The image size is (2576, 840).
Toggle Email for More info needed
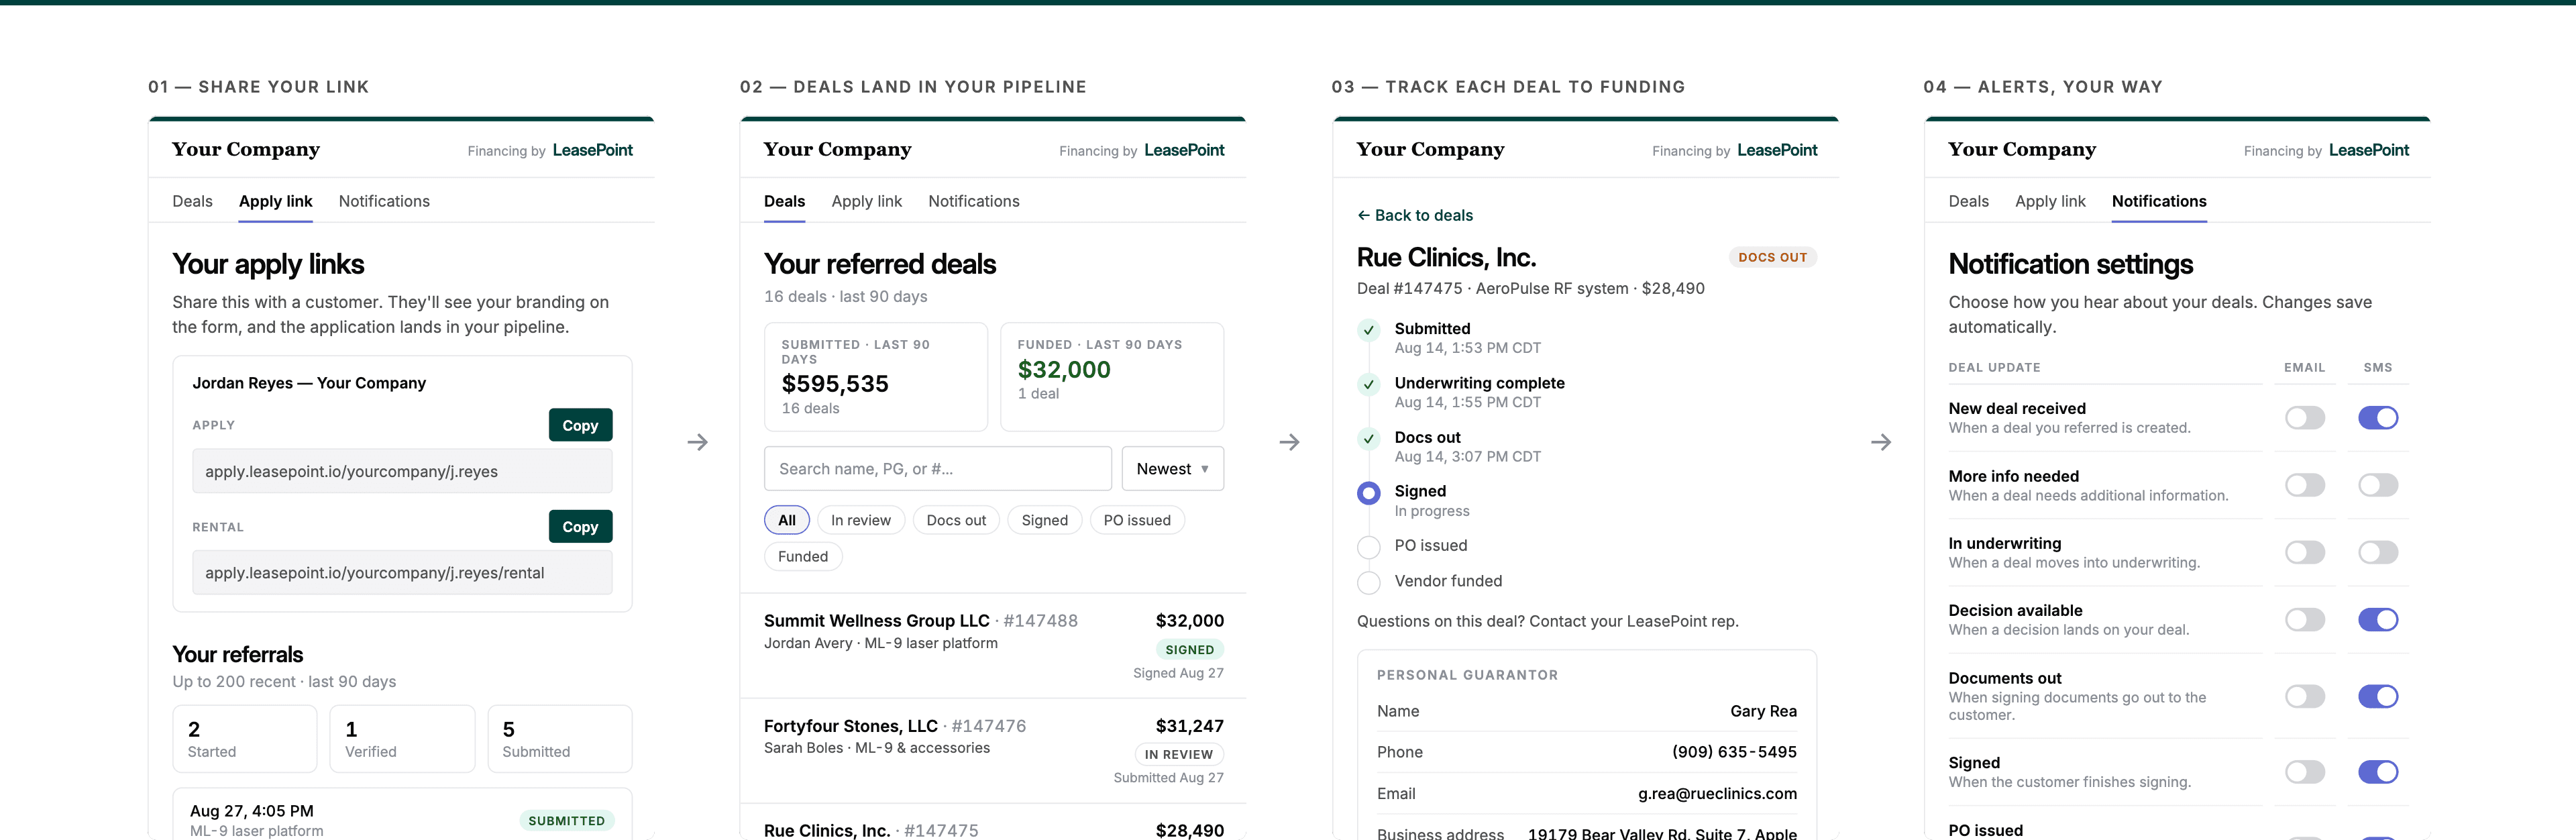(x=2304, y=485)
